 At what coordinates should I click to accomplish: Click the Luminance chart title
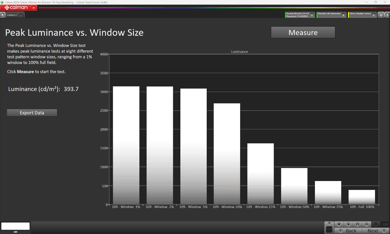[x=240, y=52]
